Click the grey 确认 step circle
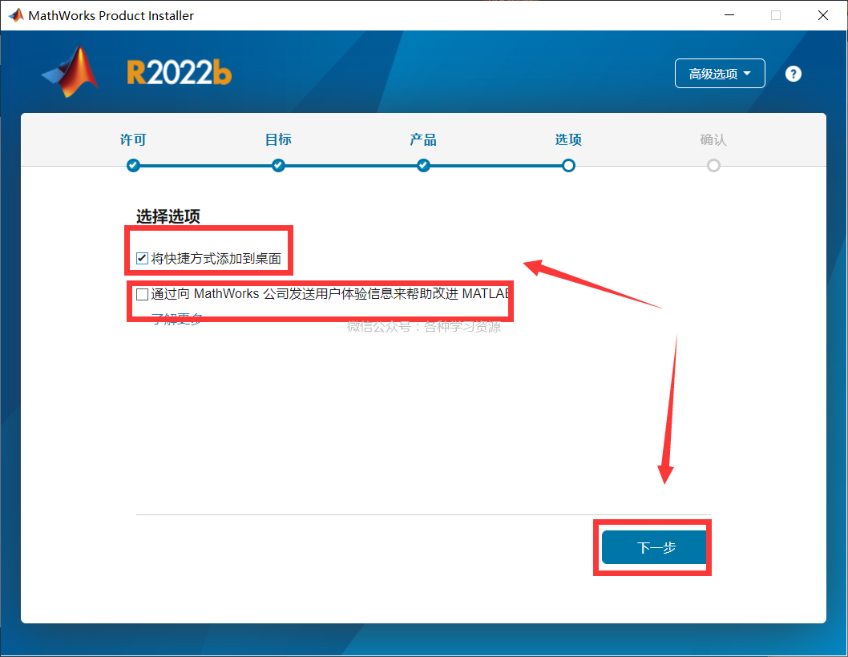Image resolution: width=848 pixels, height=657 pixels. click(x=713, y=166)
